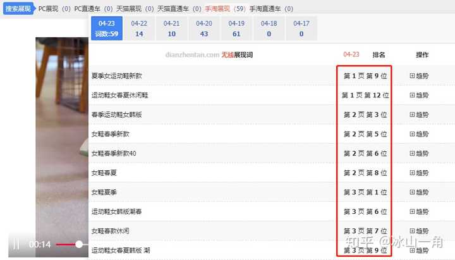Image resolution: width=455 pixels, height=260 pixels.
Task: Select date 04-21 with 10 words
Action: point(171,28)
